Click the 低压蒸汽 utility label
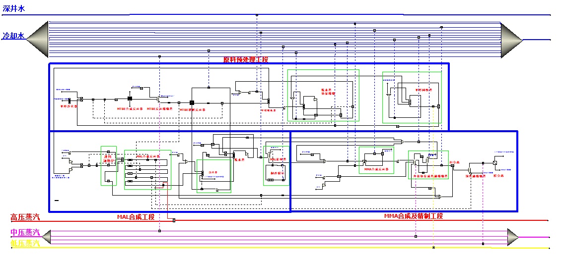Screen dimensions: 561x254 click(25, 244)
